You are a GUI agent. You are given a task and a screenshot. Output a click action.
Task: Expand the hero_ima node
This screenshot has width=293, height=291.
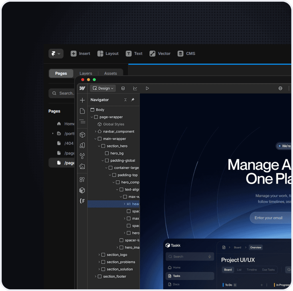tap(117, 248)
